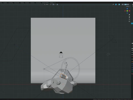This screenshot has height=100, width=133.
Task: Open the Shading workspace tab
Action: [22, 3]
